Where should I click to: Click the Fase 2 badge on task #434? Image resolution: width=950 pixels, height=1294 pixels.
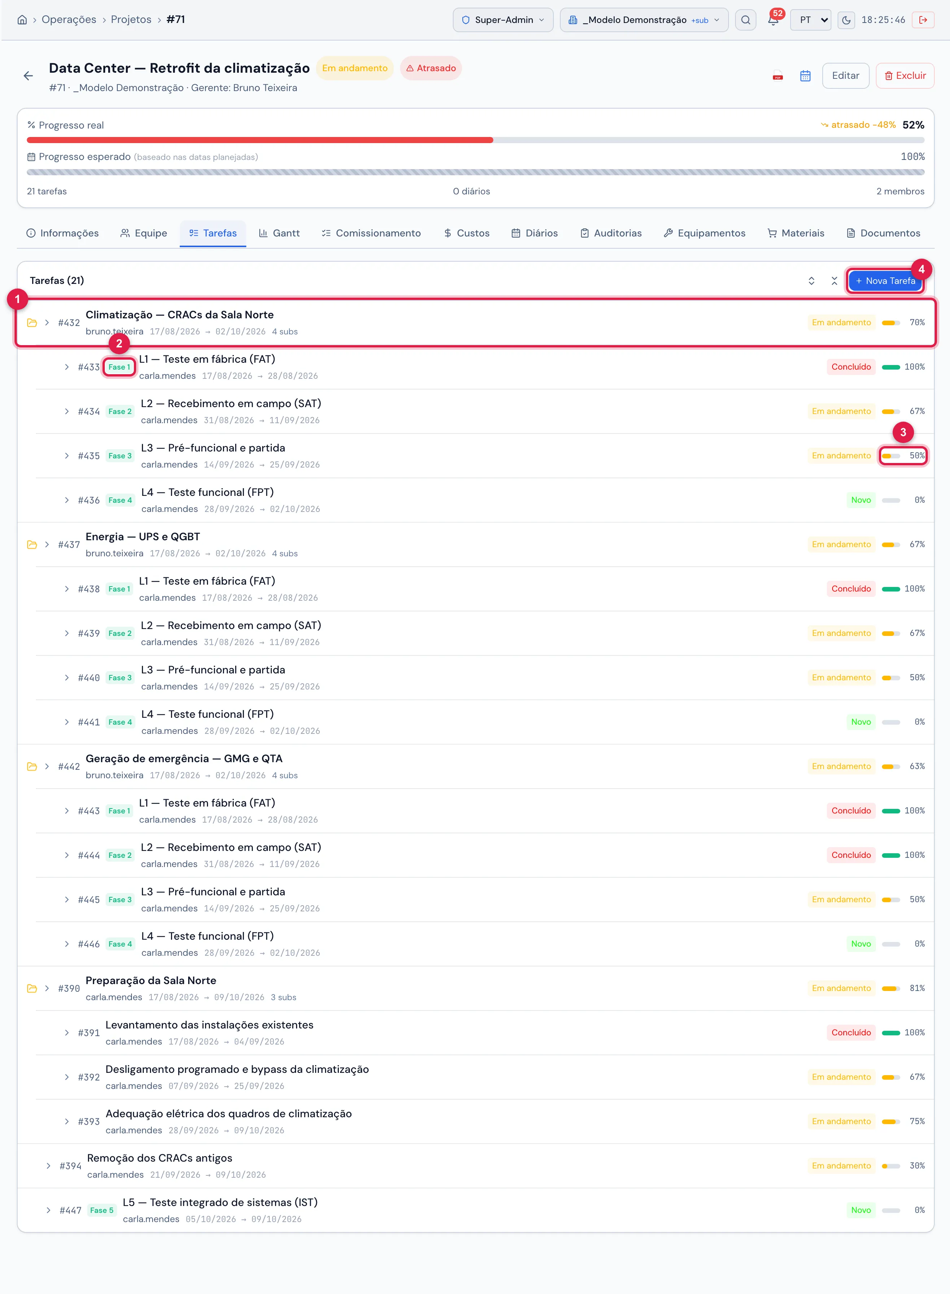point(120,411)
